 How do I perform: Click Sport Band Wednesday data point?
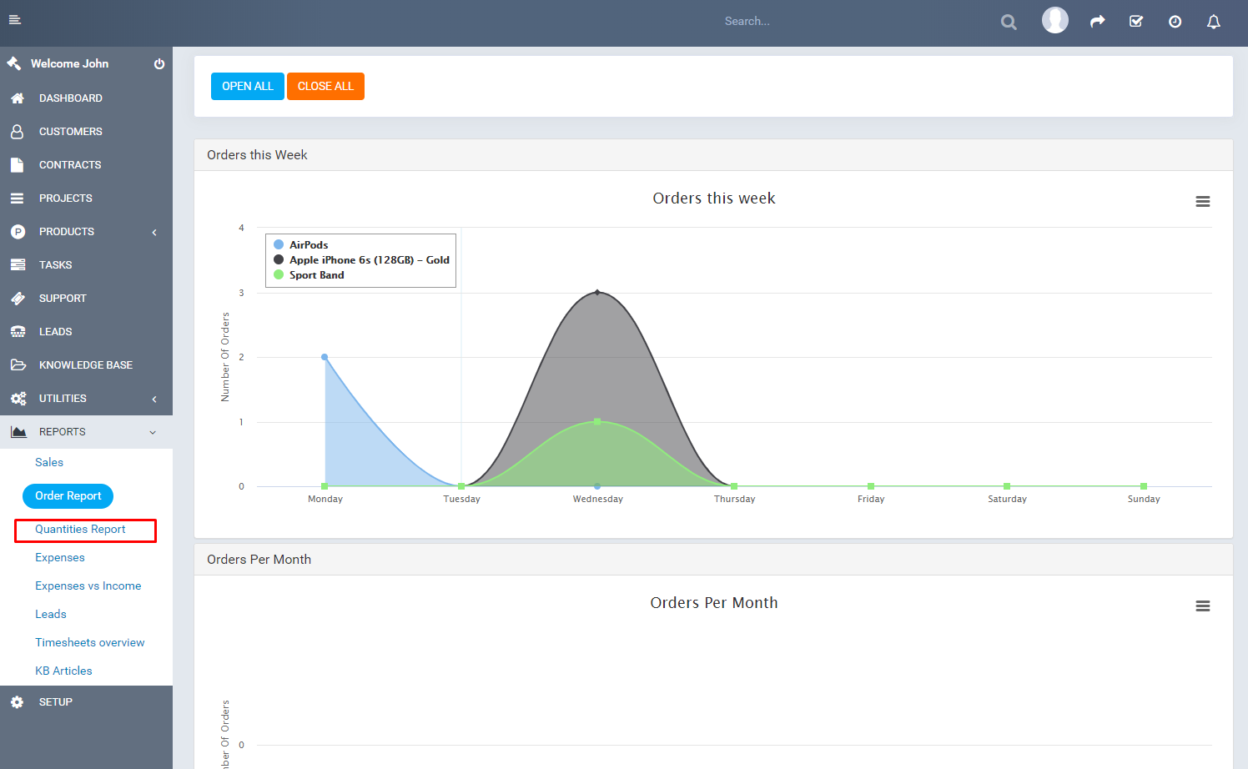click(x=597, y=422)
